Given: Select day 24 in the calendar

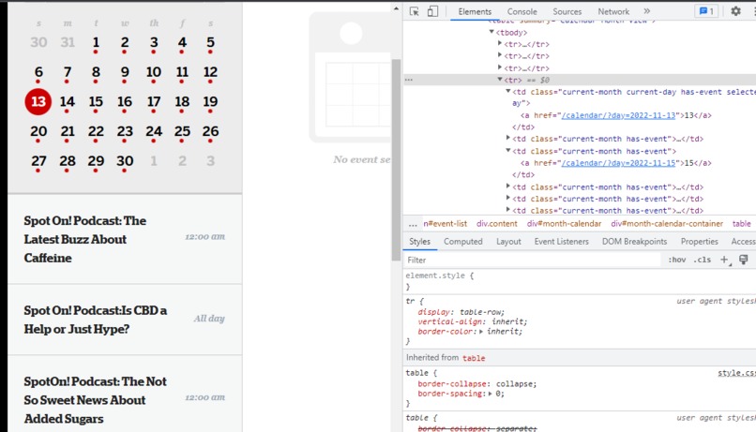Looking at the screenshot, I should (153, 131).
